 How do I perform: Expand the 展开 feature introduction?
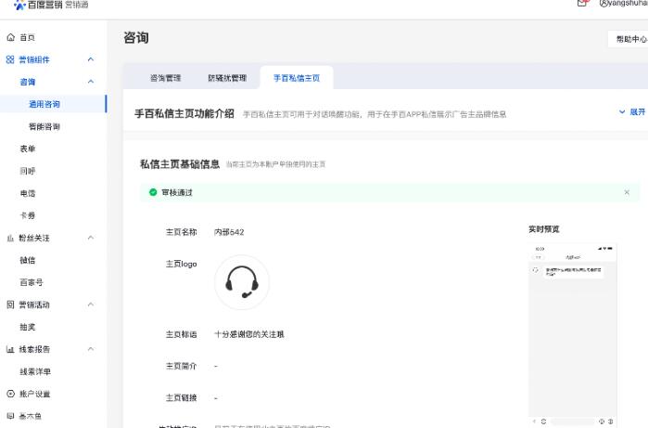(x=631, y=112)
